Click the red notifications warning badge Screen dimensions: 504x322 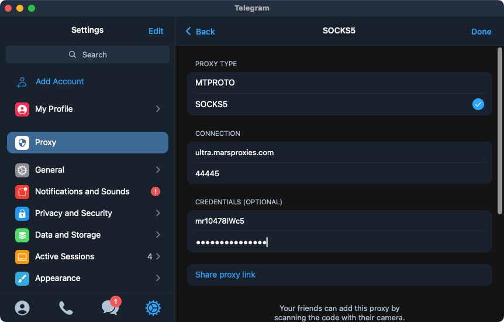[156, 191]
